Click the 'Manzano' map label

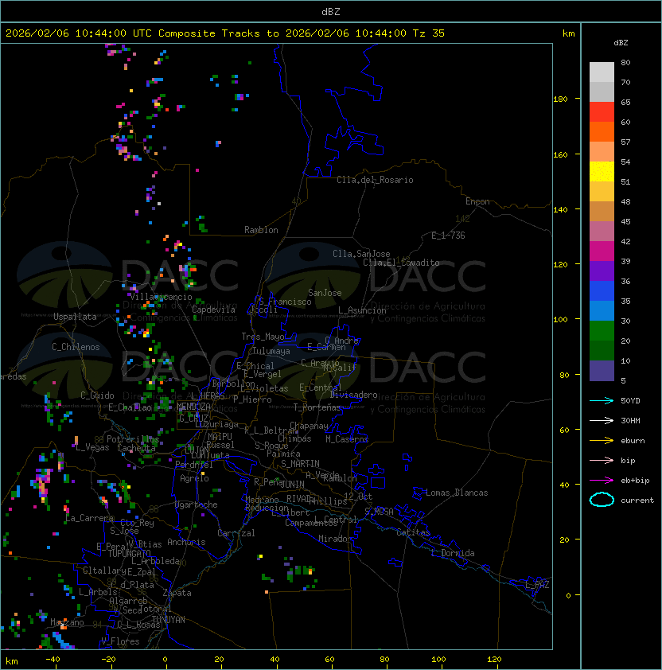point(67,622)
